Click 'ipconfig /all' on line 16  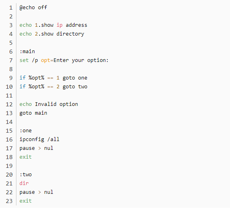click(x=39, y=139)
